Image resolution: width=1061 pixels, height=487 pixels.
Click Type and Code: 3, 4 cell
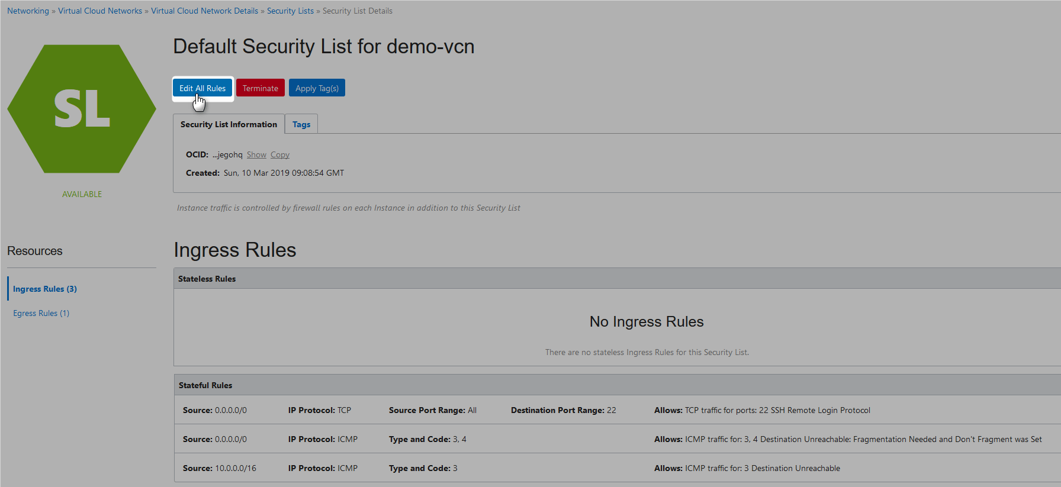427,439
